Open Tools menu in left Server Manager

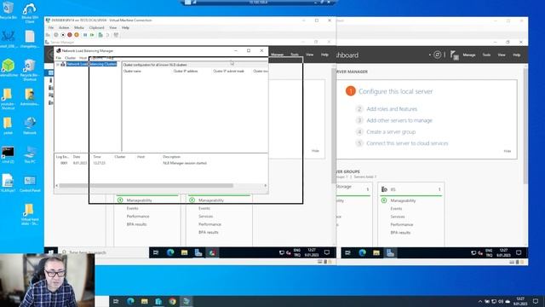[x=295, y=55]
